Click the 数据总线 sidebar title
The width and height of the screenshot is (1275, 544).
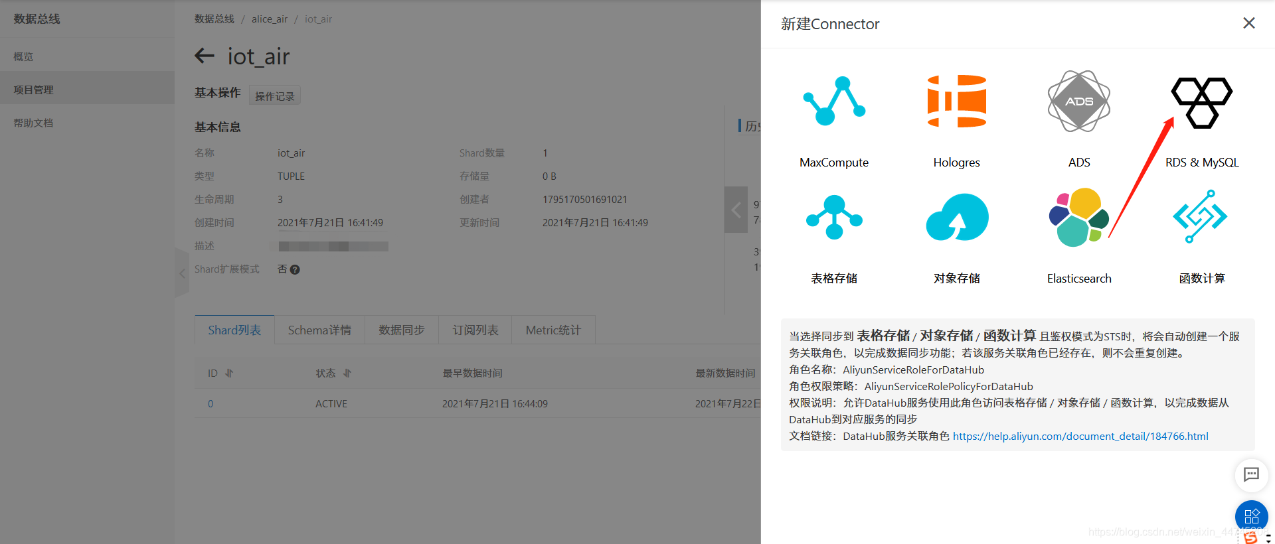click(37, 19)
